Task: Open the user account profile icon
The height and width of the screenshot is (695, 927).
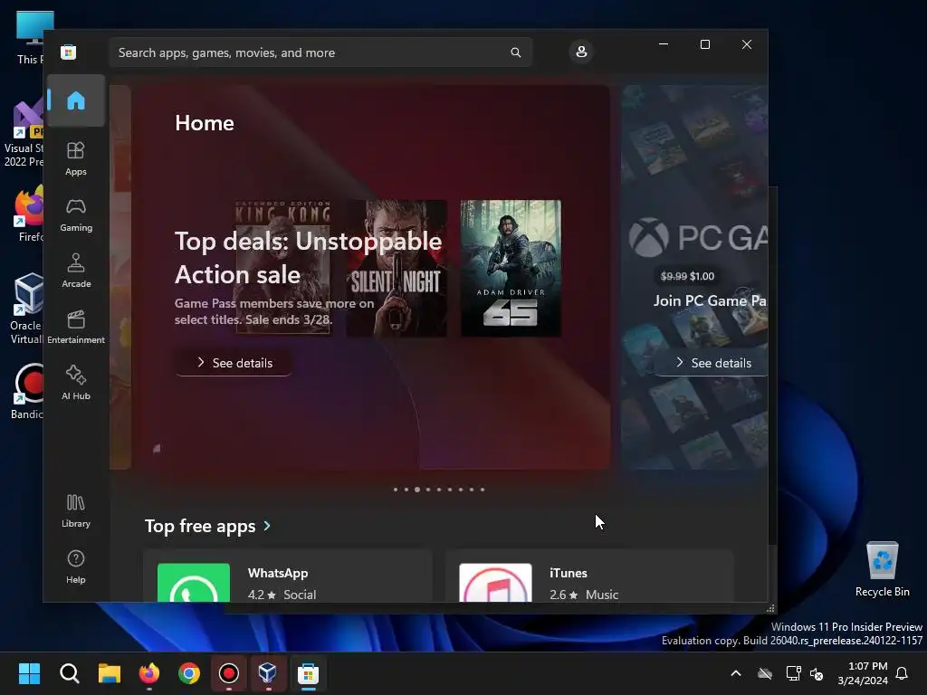Action: (581, 52)
